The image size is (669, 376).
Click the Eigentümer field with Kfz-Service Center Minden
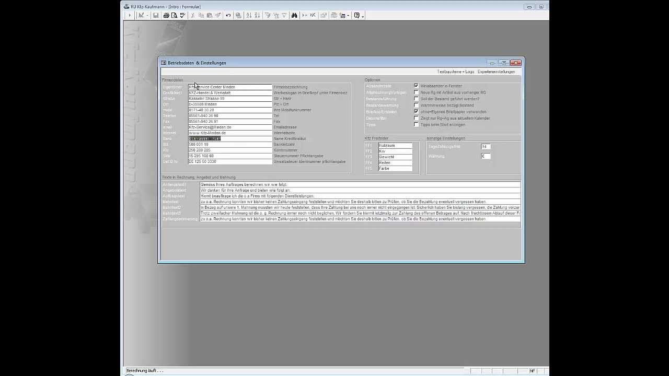[x=230, y=87]
